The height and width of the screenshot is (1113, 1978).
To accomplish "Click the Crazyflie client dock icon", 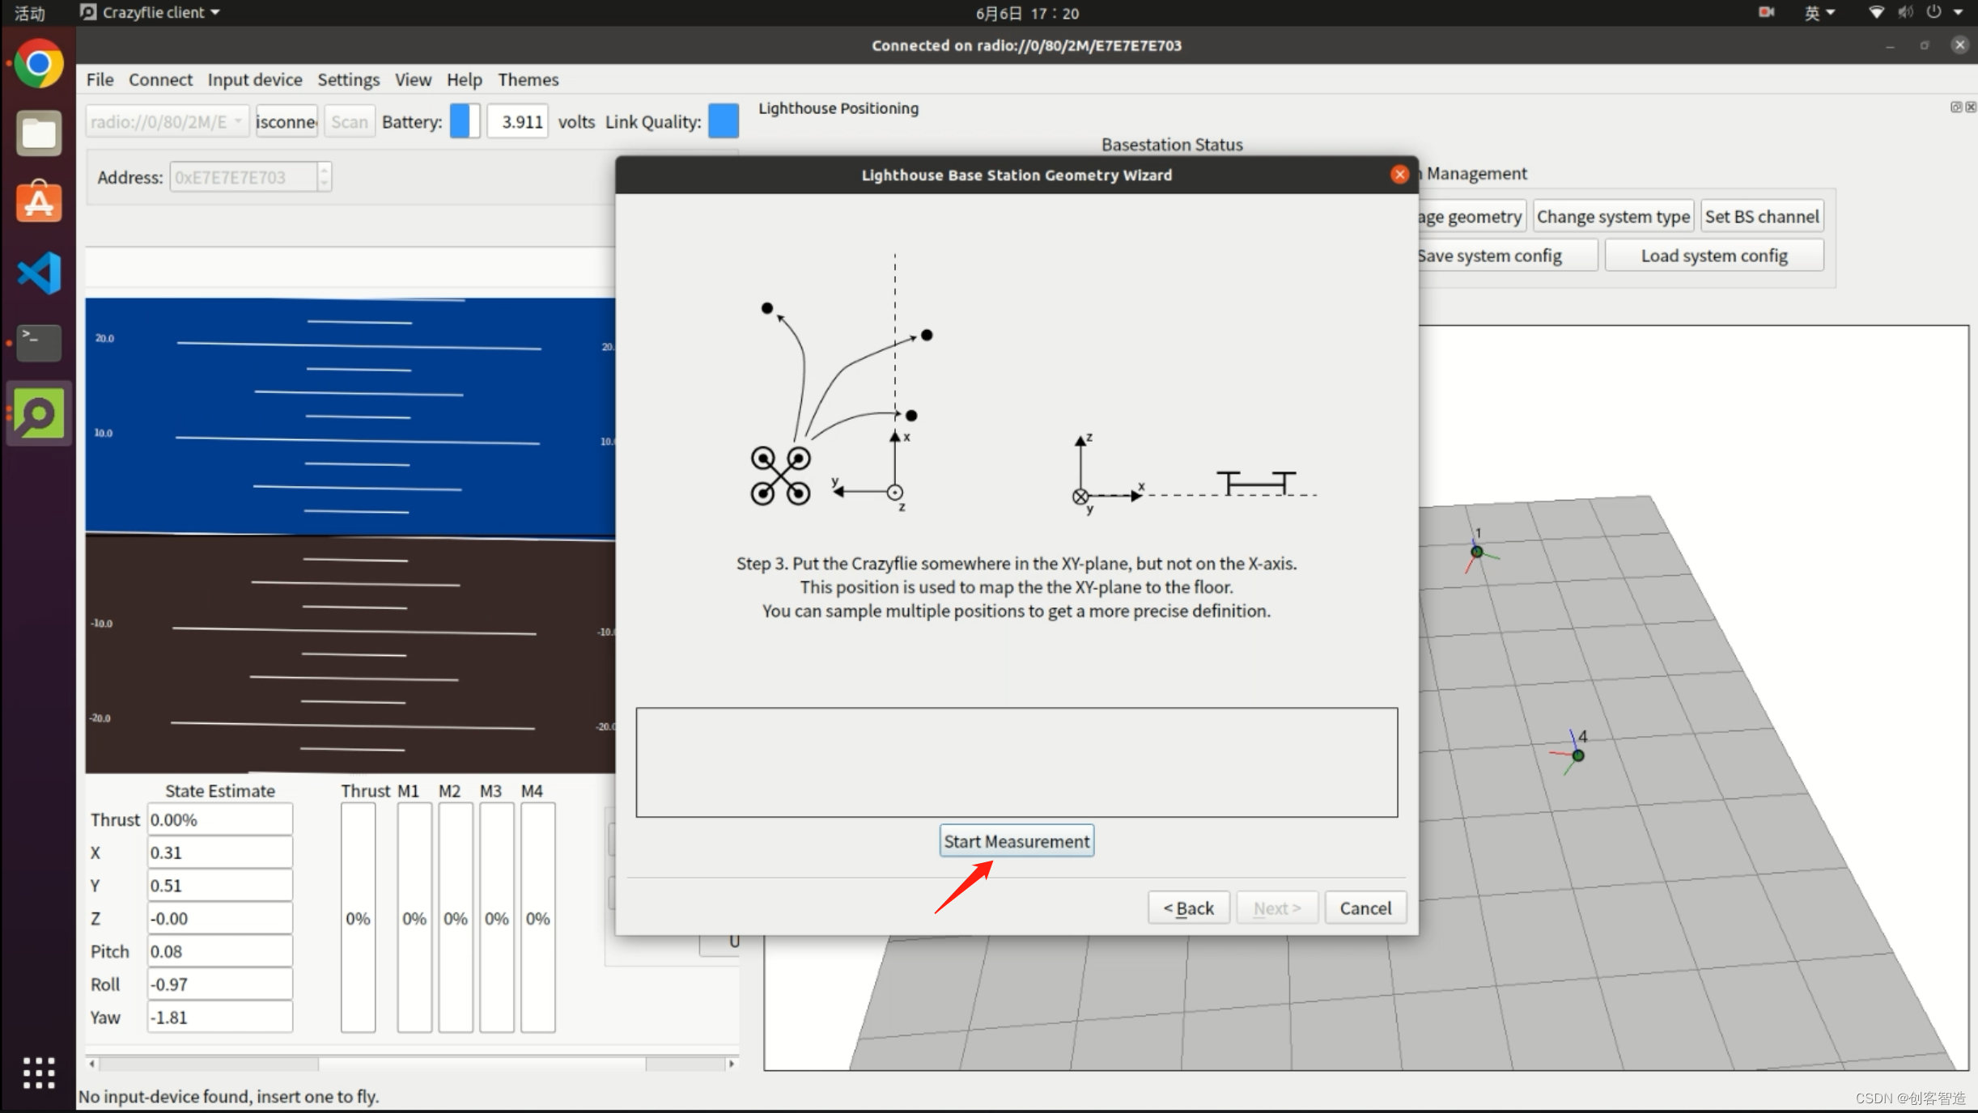I will [x=38, y=413].
